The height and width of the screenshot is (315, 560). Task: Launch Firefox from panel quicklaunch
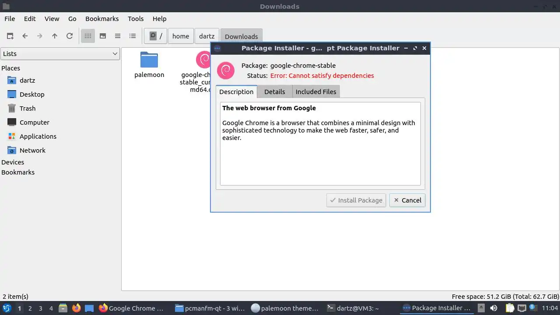[77, 308]
